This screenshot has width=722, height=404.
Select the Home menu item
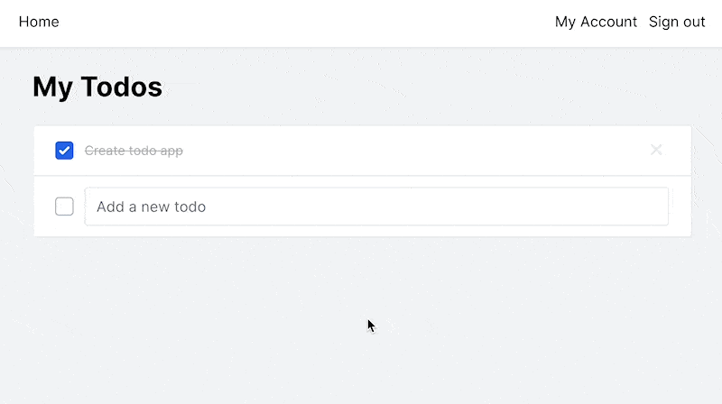[x=39, y=22]
